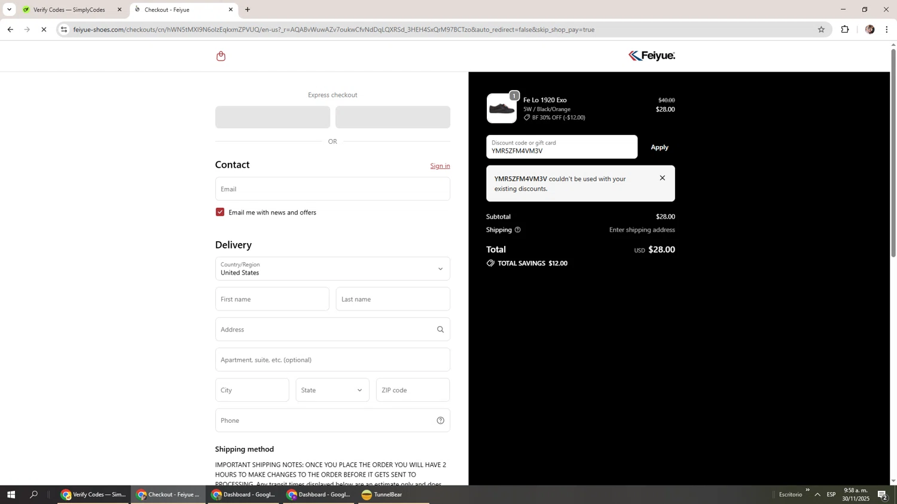897x504 pixels.
Task: View site information icon in address bar
Action: tap(64, 29)
